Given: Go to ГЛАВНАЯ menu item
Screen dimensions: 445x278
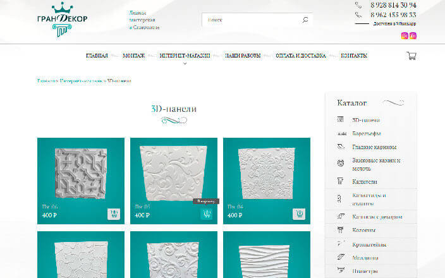Looking at the screenshot, I should pyautogui.click(x=97, y=56).
